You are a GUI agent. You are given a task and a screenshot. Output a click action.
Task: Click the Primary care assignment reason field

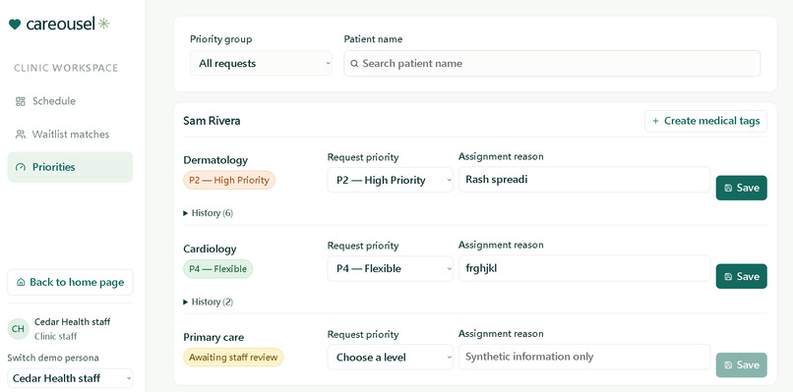pyautogui.click(x=584, y=357)
